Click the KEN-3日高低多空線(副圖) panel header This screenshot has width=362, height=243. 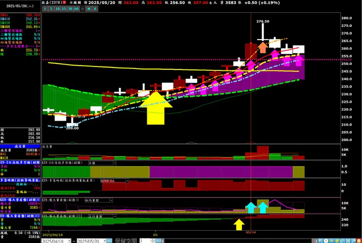[x=20, y=162]
